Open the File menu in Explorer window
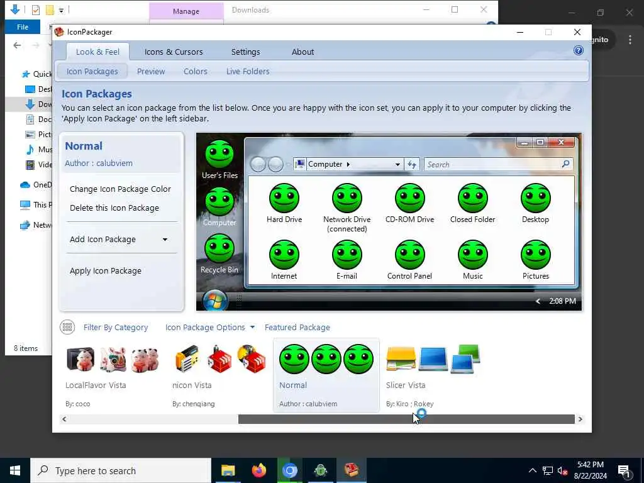This screenshot has width=644, height=483. (x=23, y=27)
